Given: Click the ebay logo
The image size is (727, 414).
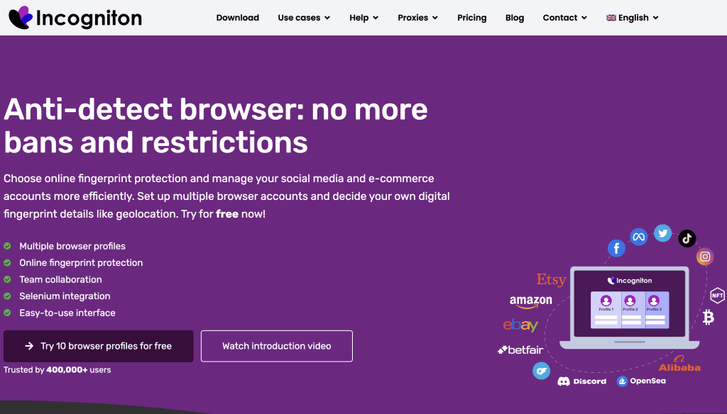Looking at the screenshot, I should pos(520,325).
